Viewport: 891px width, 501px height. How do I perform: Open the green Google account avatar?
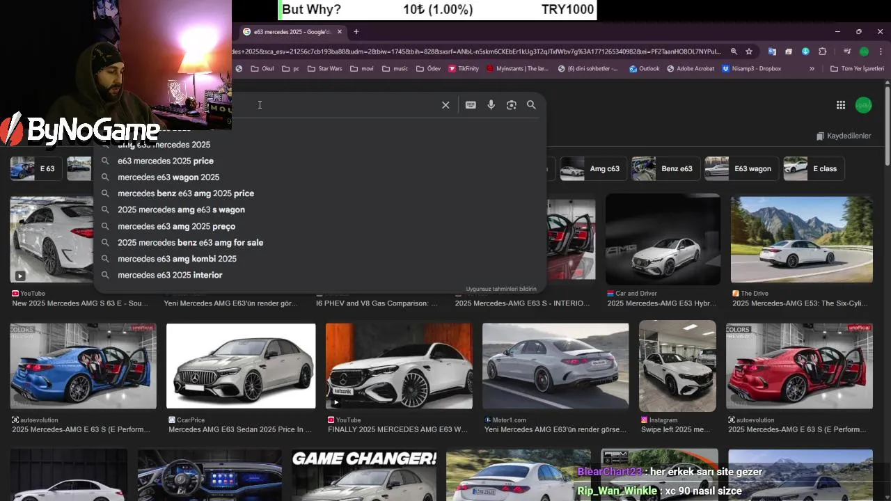[863, 105]
